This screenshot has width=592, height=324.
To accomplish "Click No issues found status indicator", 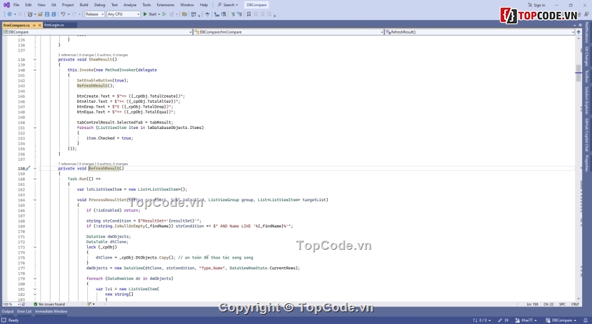I will (49, 304).
